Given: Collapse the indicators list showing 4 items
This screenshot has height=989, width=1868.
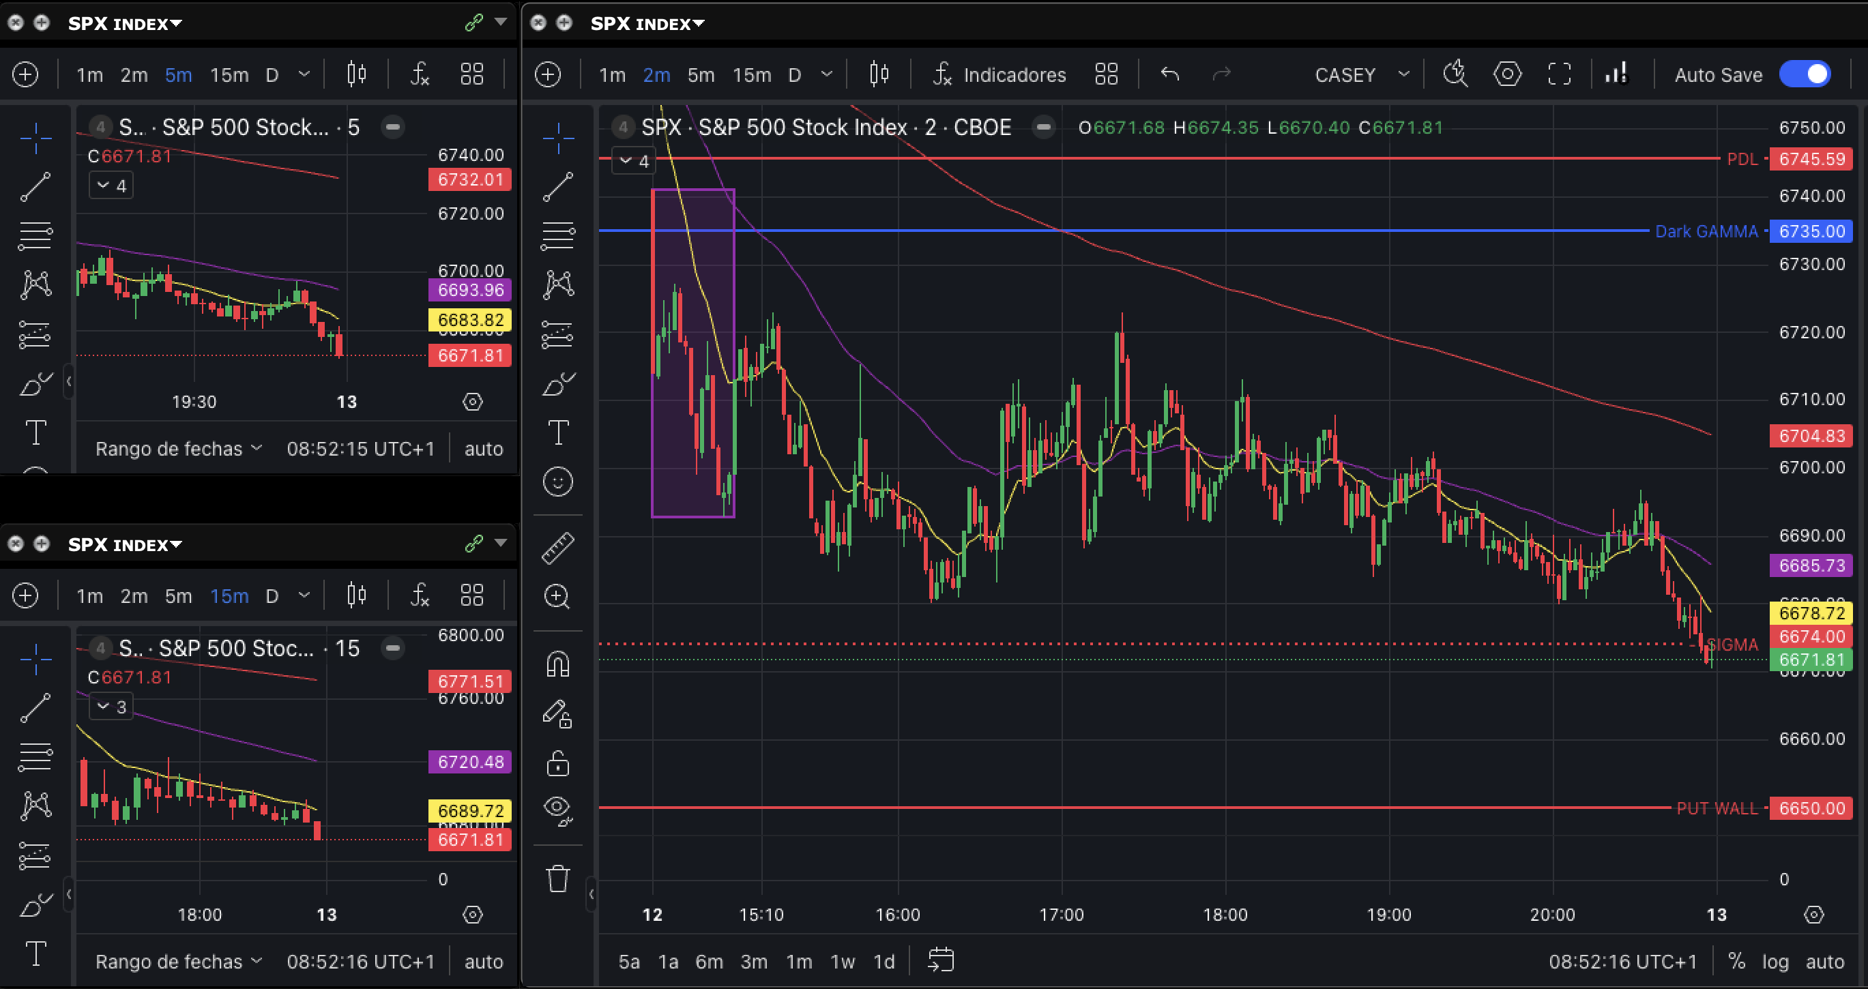Looking at the screenshot, I should coord(633,160).
